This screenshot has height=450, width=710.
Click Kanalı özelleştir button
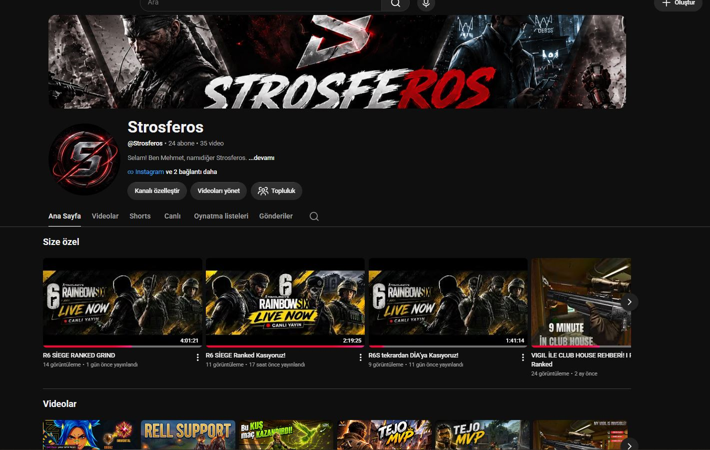coord(157,190)
